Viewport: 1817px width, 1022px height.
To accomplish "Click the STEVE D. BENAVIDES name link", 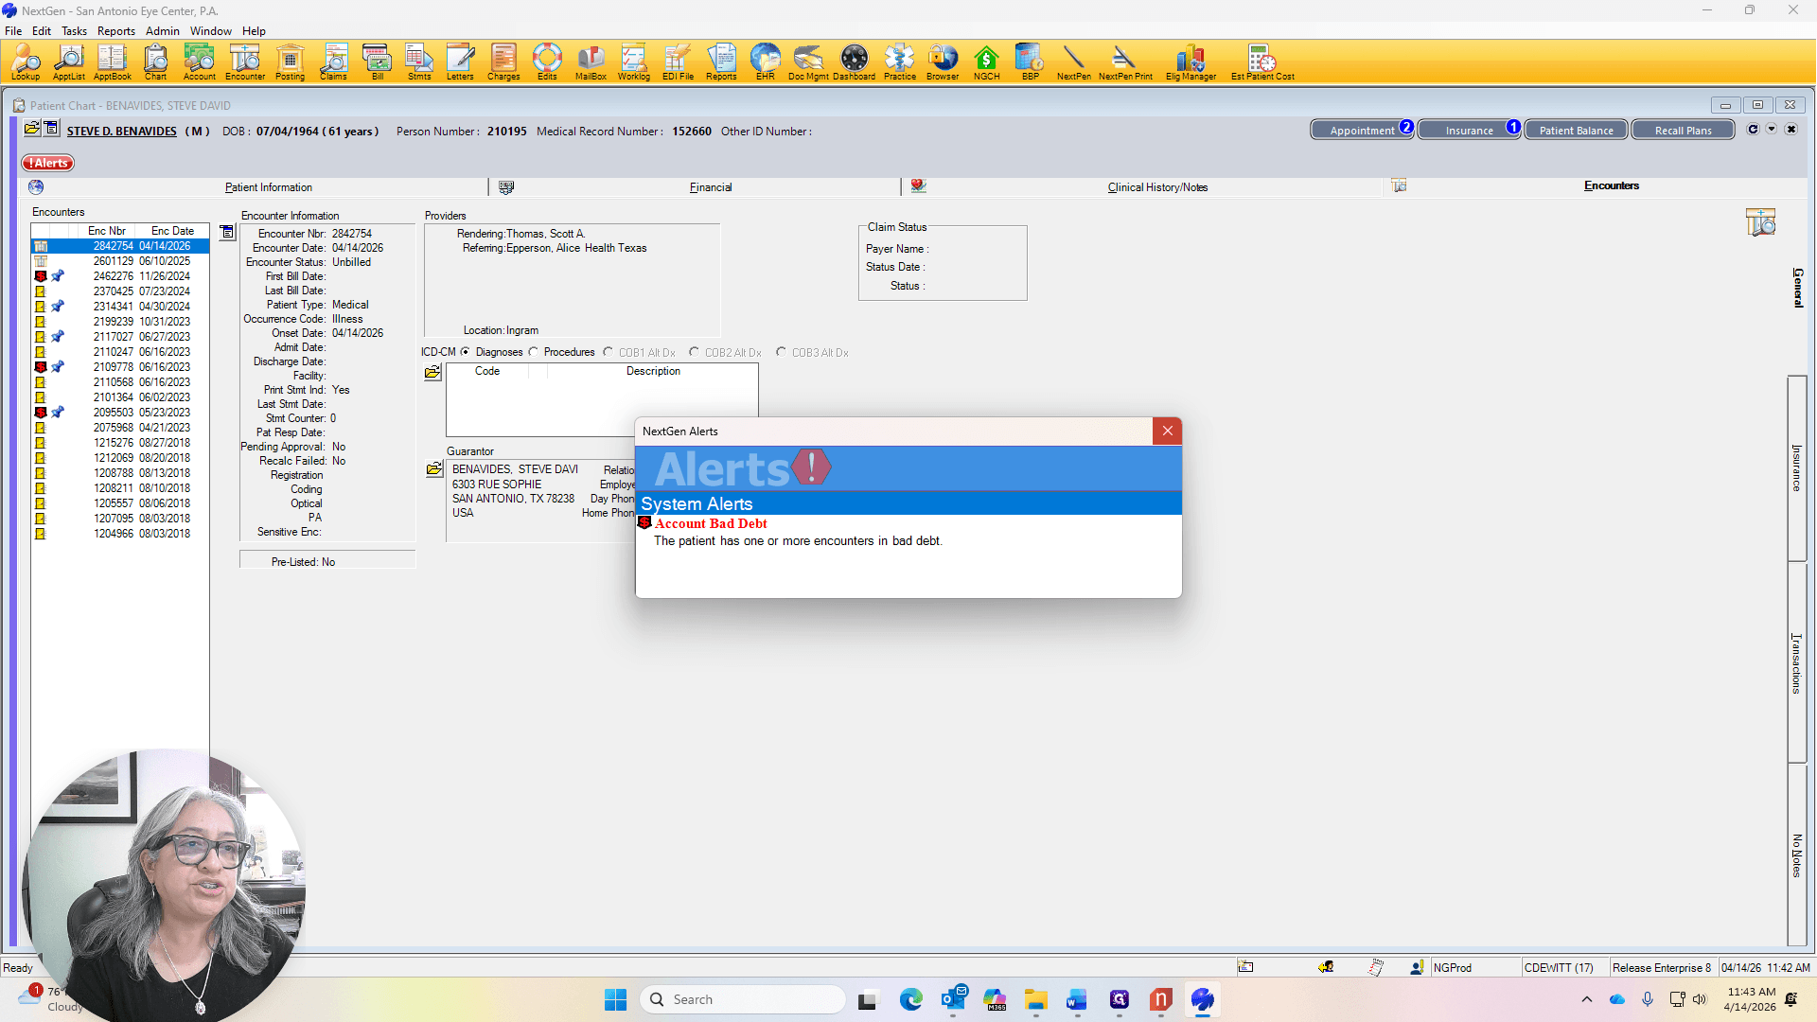I will (x=121, y=132).
